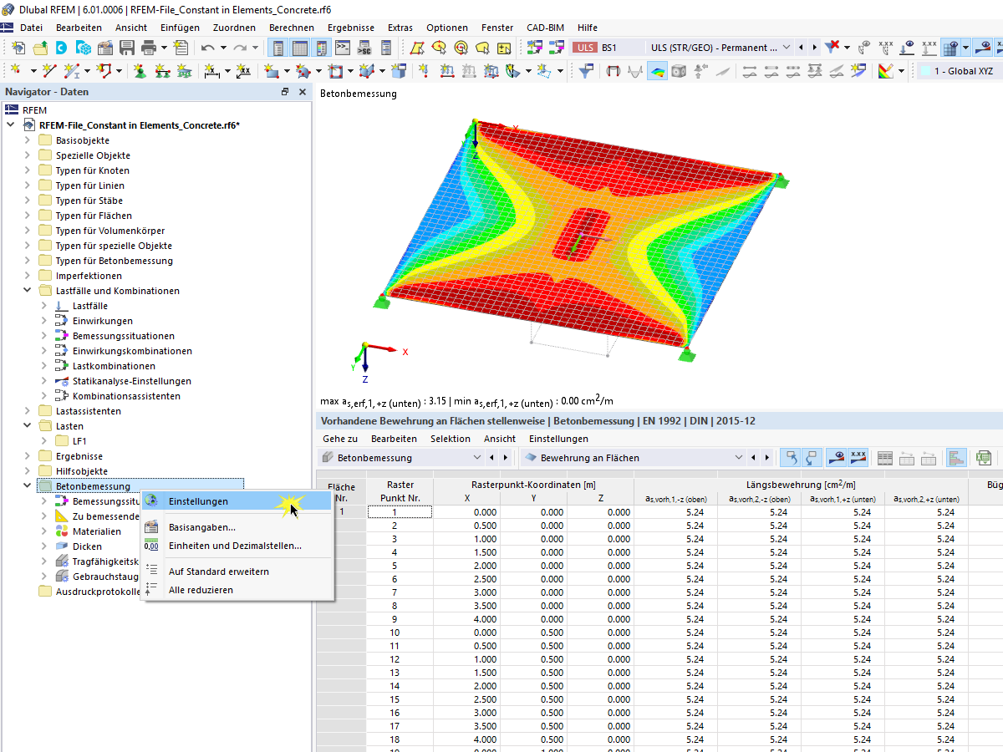Image resolution: width=1003 pixels, height=752 pixels.
Task: Toggle the Tables panel button
Action: (x=299, y=48)
